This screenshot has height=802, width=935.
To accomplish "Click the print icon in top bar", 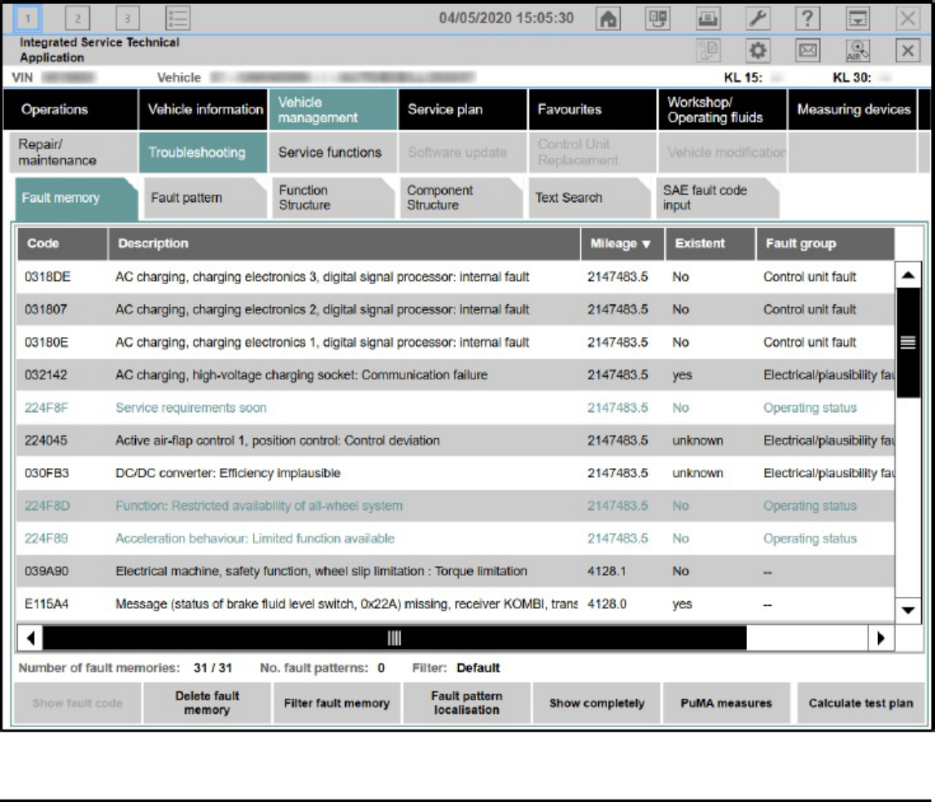I will tap(708, 19).
